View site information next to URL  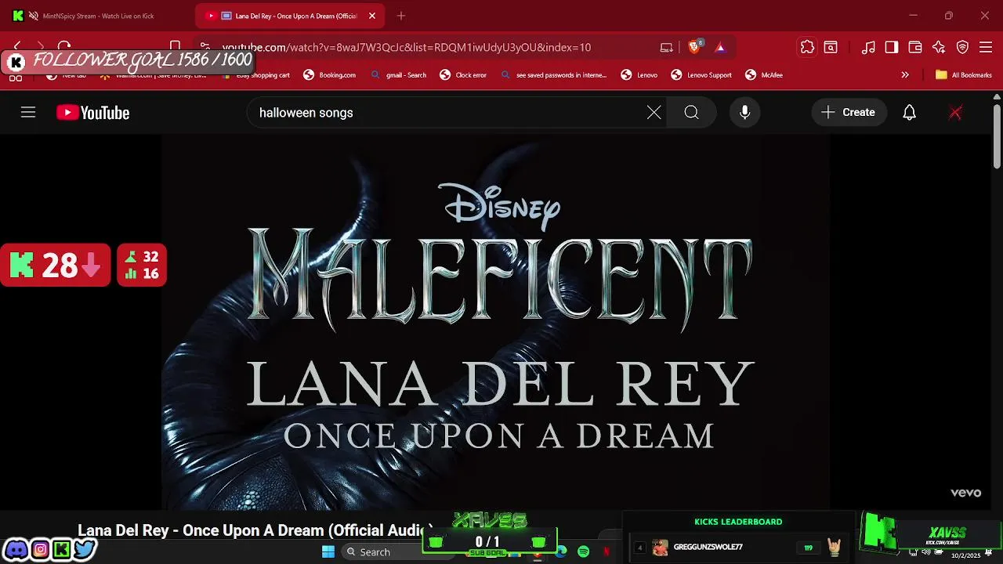point(205,47)
